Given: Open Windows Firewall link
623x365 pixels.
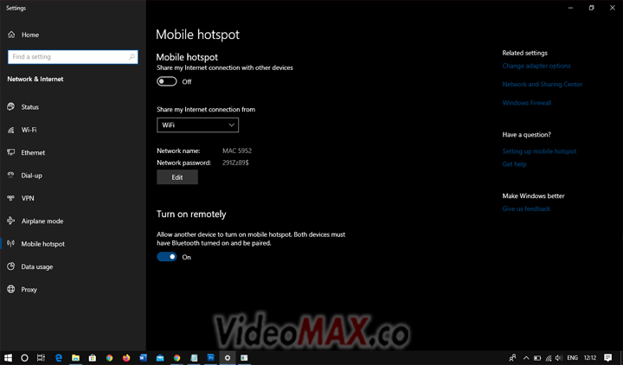Looking at the screenshot, I should pyautogui.click(x=527, y=103).
